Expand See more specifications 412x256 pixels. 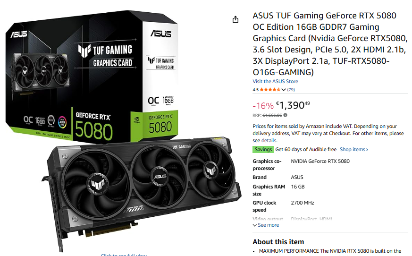click(266, 225)
